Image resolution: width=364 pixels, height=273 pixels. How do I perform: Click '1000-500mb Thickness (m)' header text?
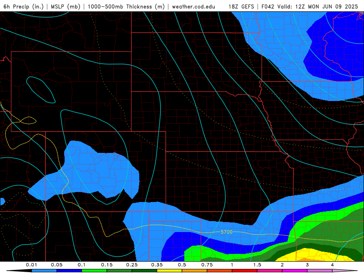pos(126,6)
